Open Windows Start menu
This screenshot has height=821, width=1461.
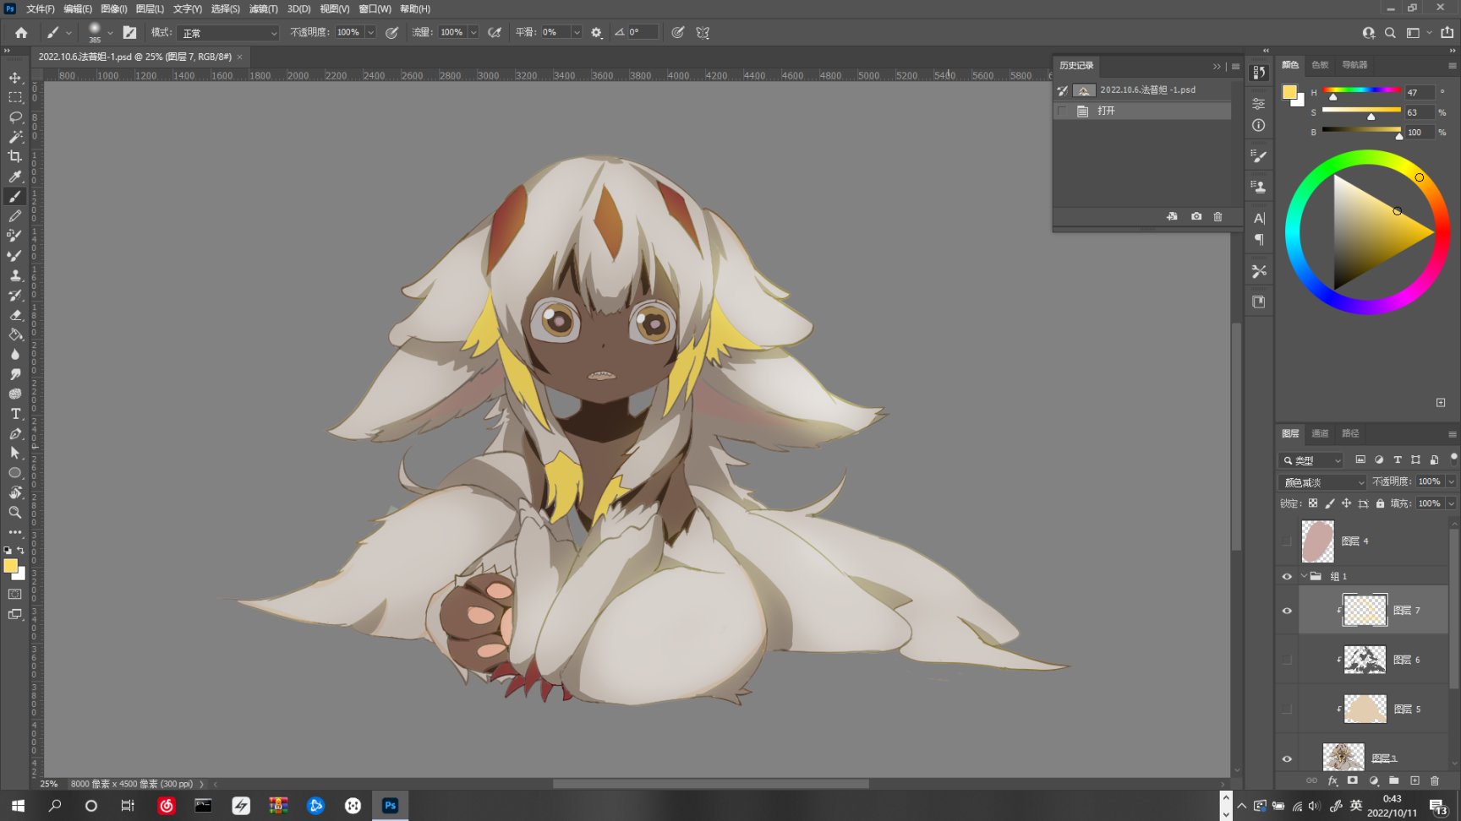(18, 806)
